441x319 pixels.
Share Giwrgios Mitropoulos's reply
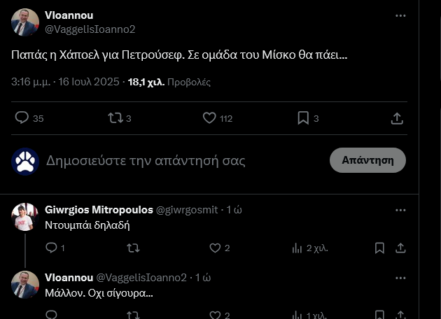click(400, 248)
